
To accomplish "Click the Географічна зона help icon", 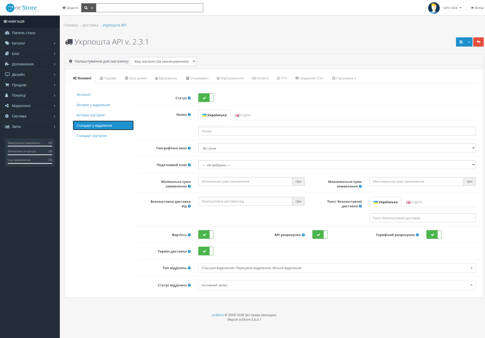I will (189, 148).
